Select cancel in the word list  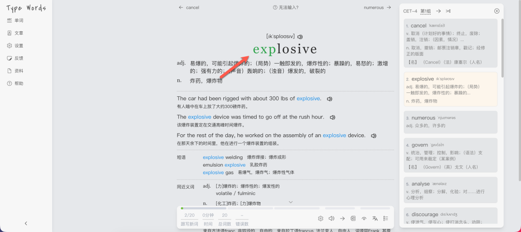[x=451, y=43]
